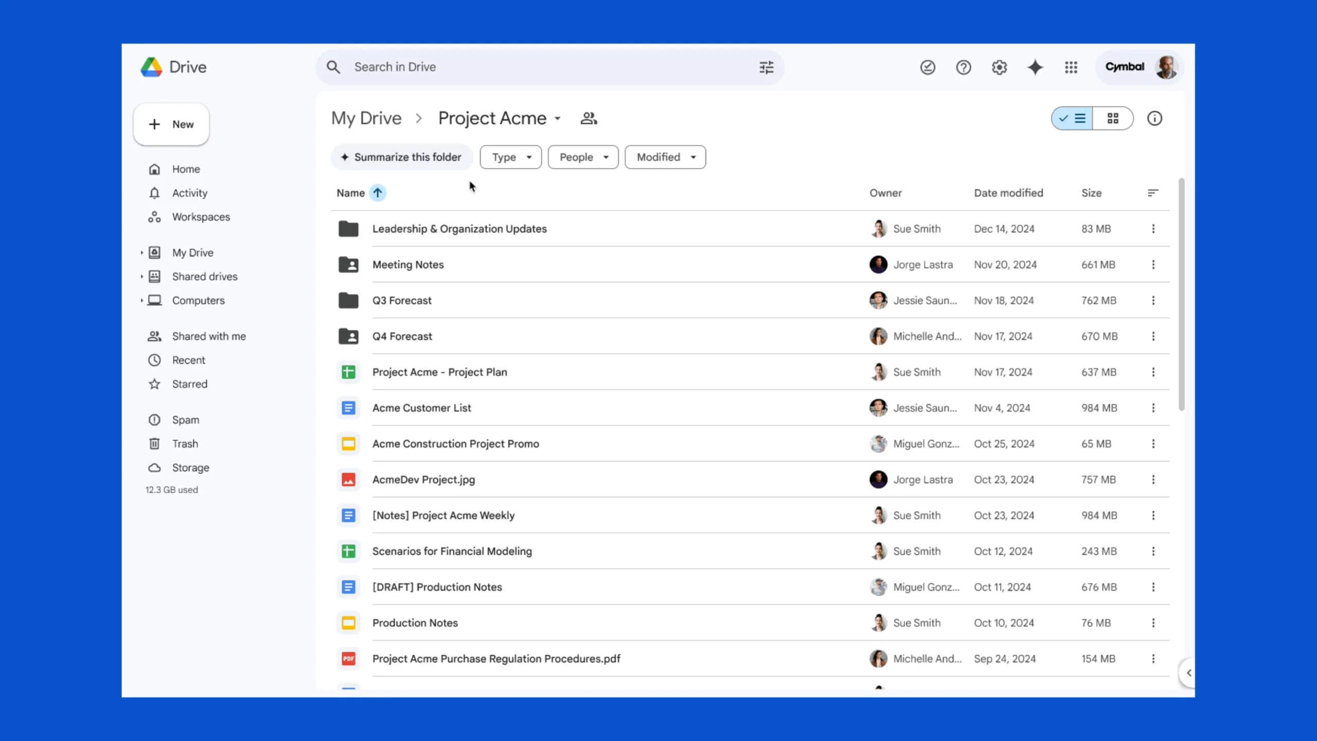Switch to grid layout view
Viewport: 1317px width, 741px height.
1113,118
